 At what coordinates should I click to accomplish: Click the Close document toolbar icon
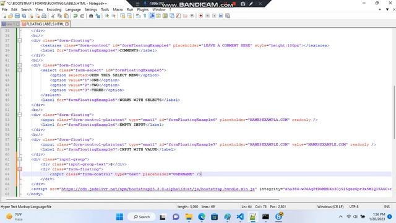coord(31,15)
